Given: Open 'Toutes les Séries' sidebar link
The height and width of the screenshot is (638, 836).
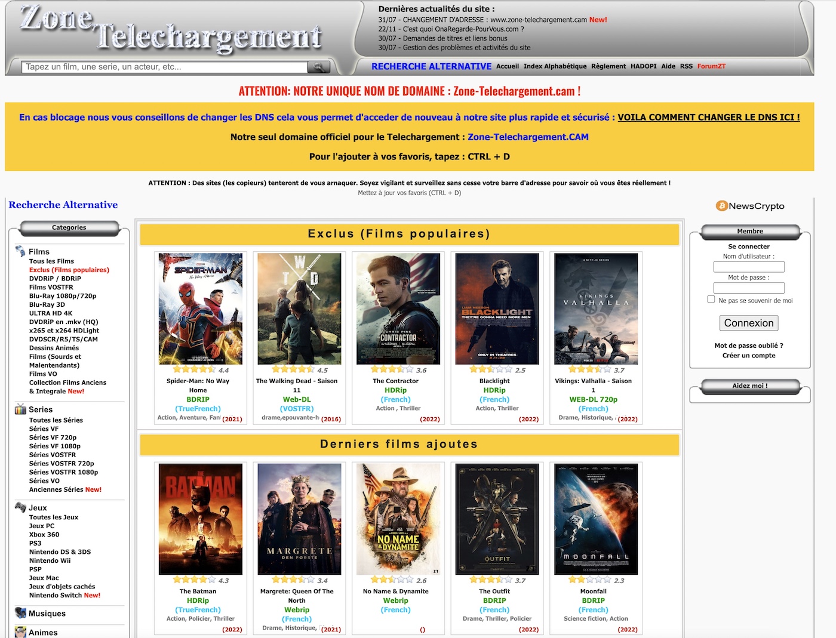Looking at the screenshot, I should (x=56, y=420).
